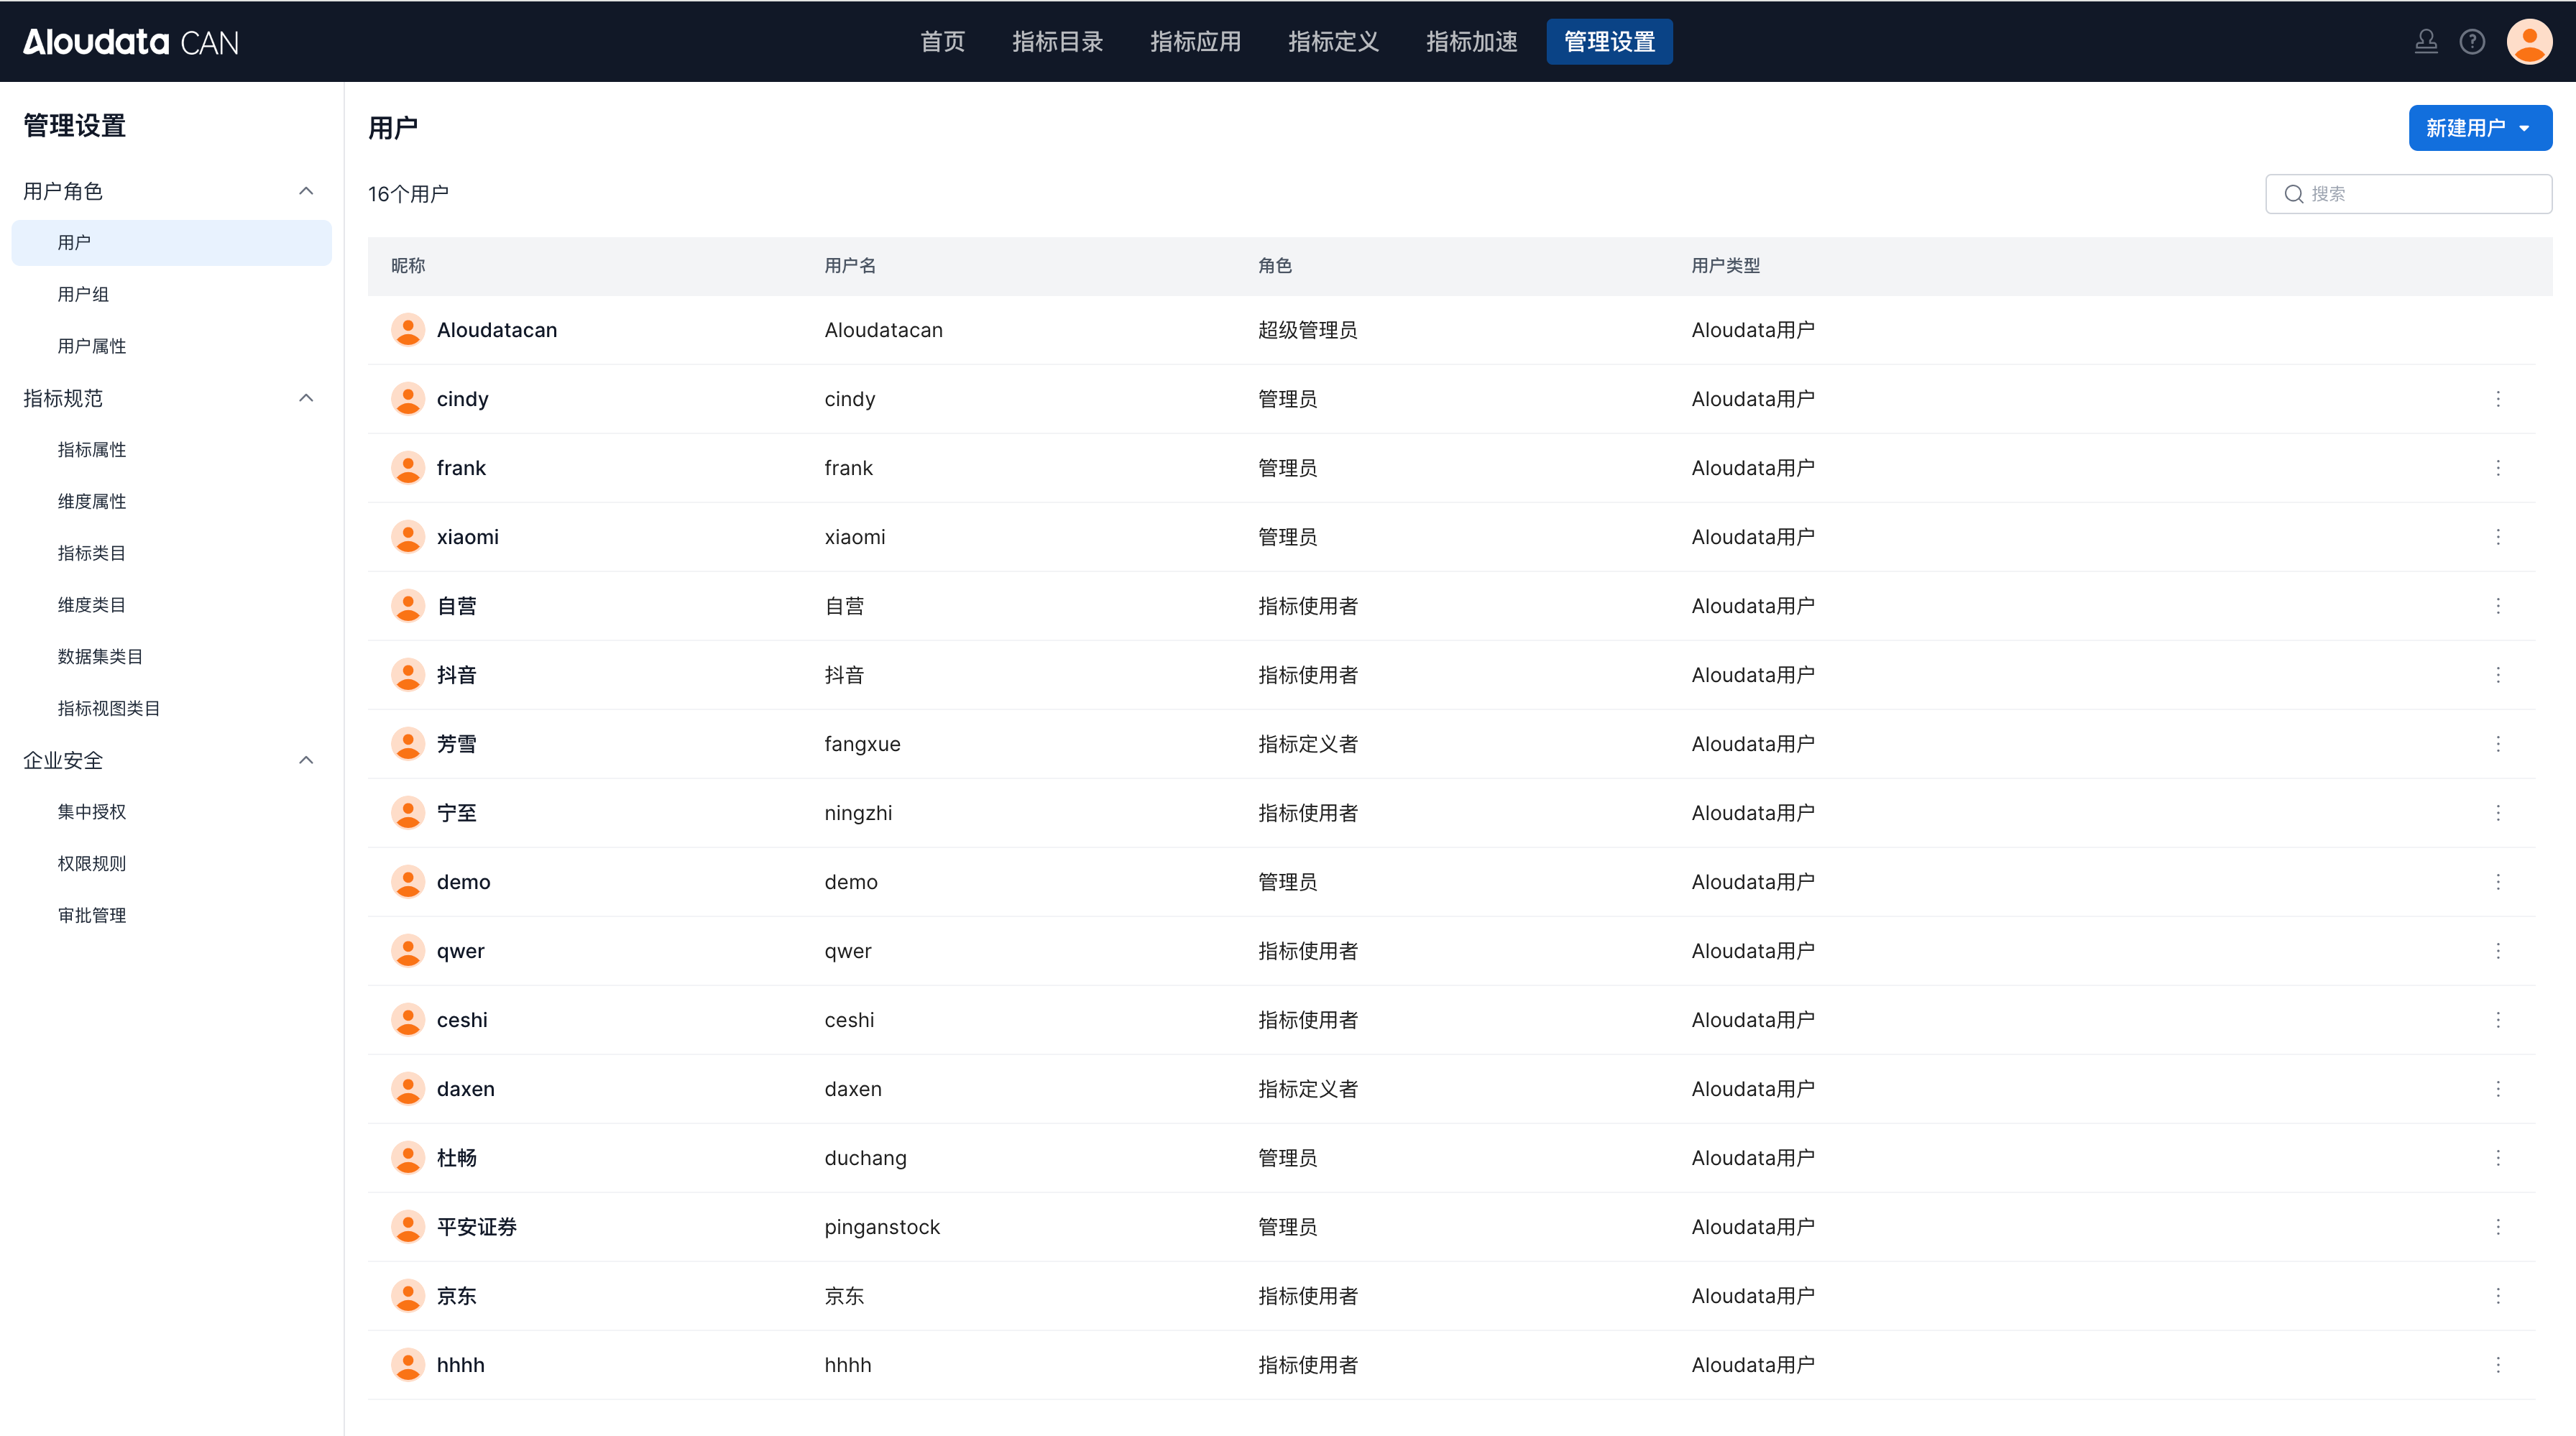Collapse the 企业安全 sidebar section
The width and height of the screenshot is (2576, 1436).
(306, 760)
